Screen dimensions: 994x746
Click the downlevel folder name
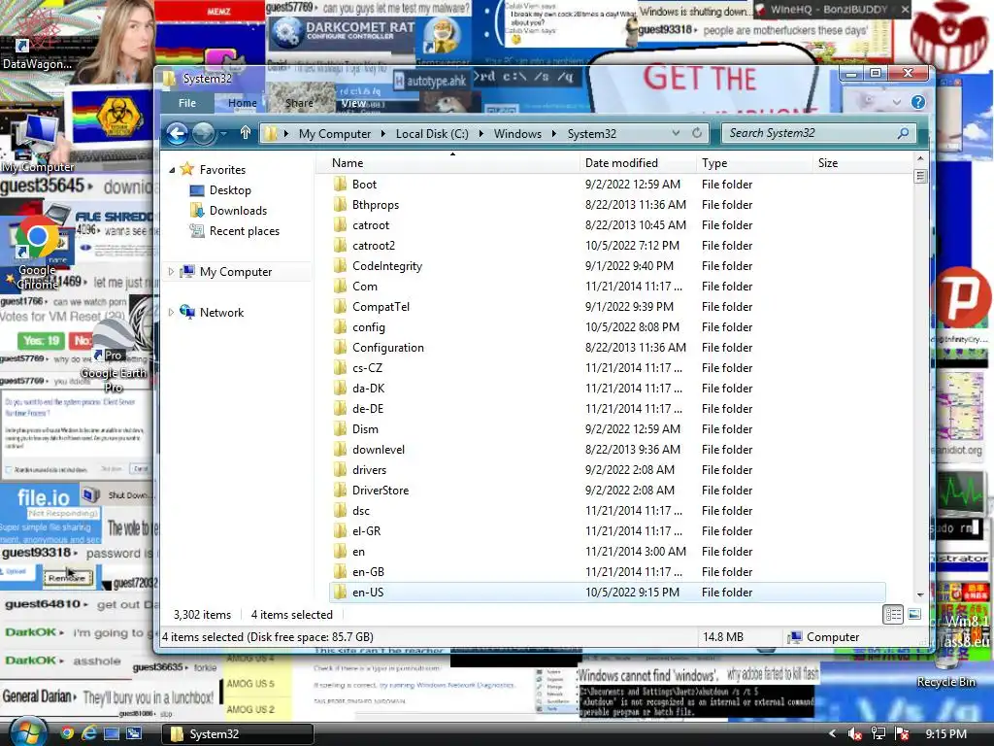pyautogui.click(x=379, y=449)
